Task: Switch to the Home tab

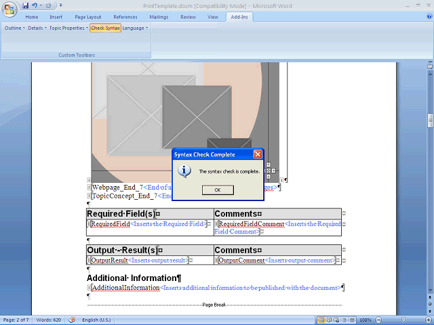Action: click(x=32, y=17)
